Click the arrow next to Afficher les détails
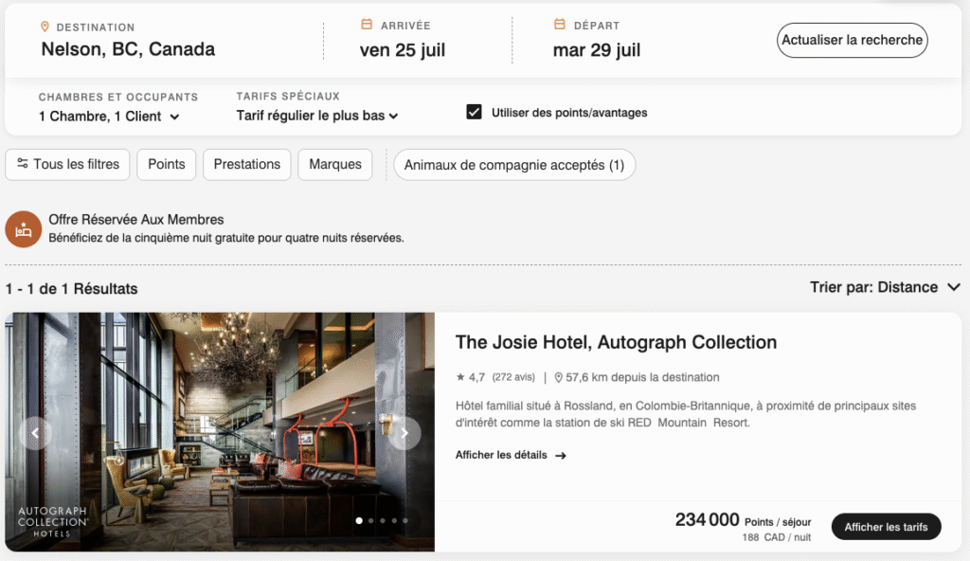Screen dimensions: 970x561 [561, 456]
